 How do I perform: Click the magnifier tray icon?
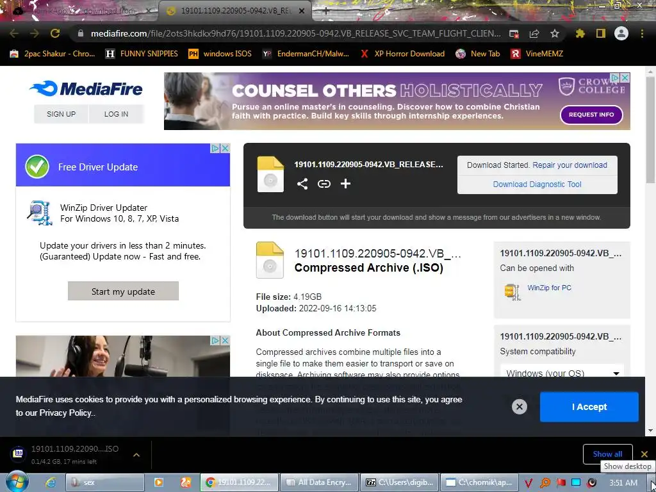[x=545, y=483]
